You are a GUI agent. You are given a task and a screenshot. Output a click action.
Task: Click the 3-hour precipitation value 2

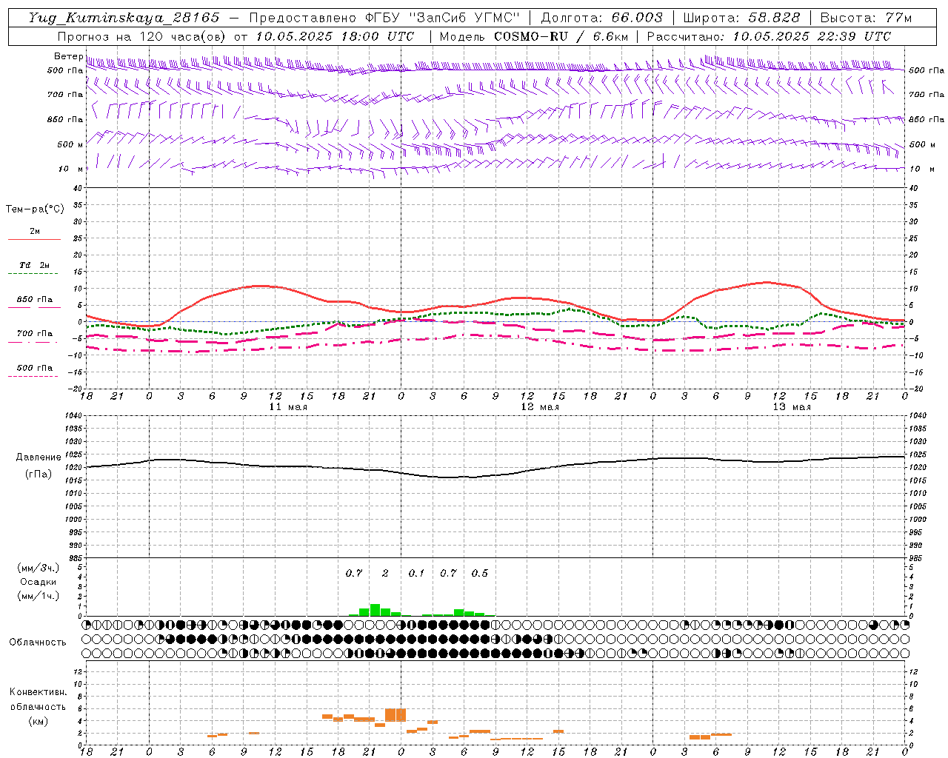click(x=385, y=573)
